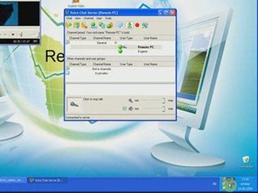Switch to Voice Chat Server taskbar button

click(x=47, y=180)
